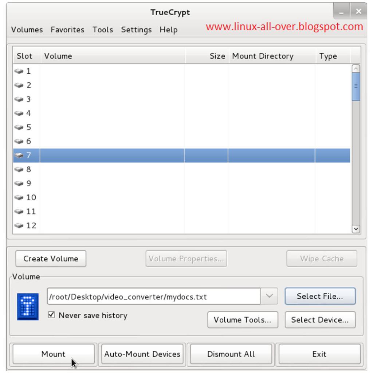Image resolution: width=373 pixels, height=373 pixels.
Task: Open the Settings menu
Action: click(136, 30)
